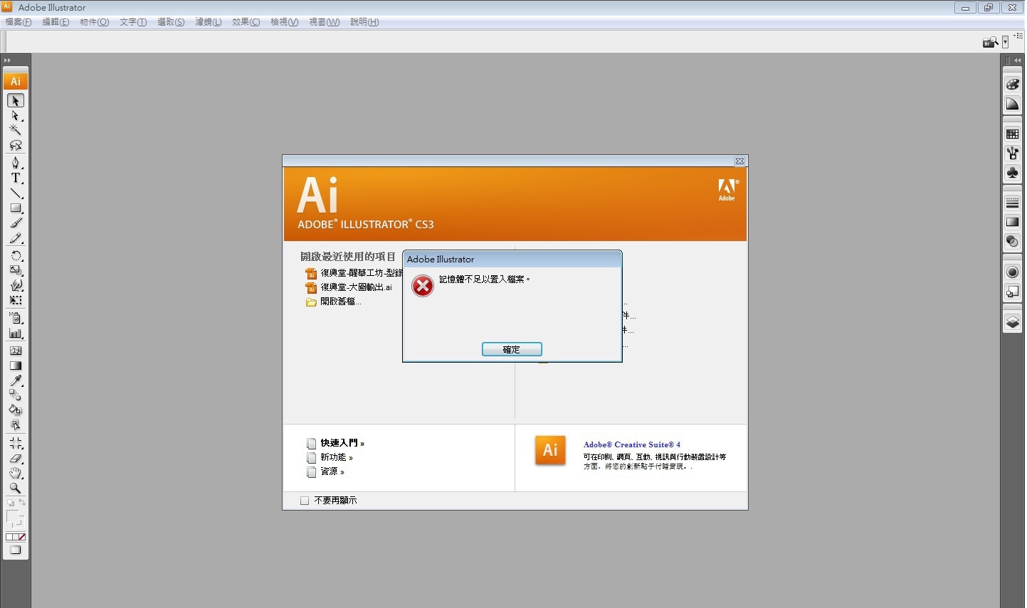The height and width of the screenshot is (608, 1027).
Task: Select the Pen tool
Action: pos(16,163)
